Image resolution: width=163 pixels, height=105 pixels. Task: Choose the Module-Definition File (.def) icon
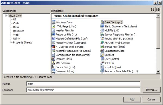[54, 39]
